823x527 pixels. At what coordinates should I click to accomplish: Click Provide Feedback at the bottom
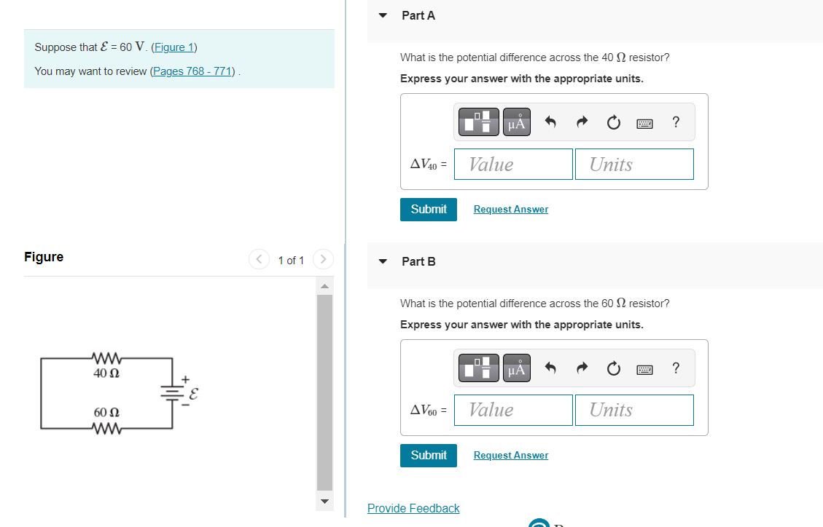coord(413,508)
